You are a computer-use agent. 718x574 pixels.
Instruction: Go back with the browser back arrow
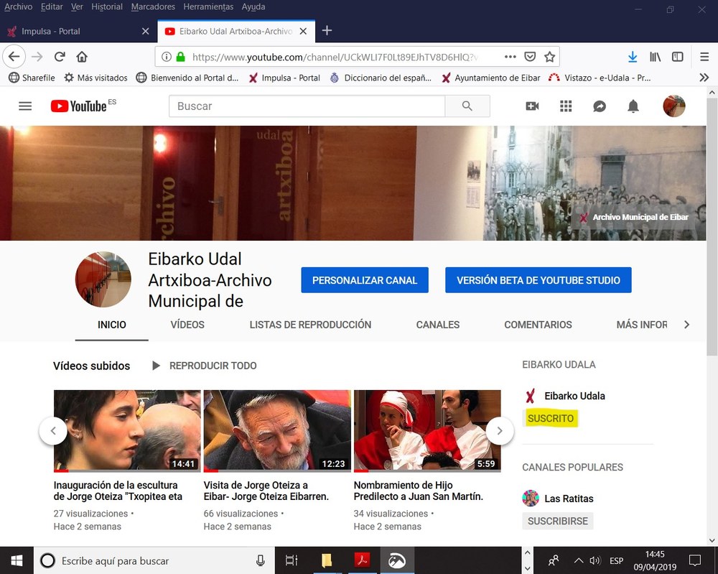click(x=14, y=57)
